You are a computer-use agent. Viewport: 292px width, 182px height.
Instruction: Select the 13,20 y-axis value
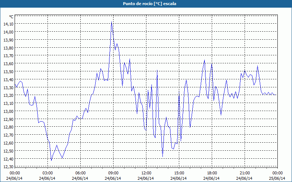pos(8,95)
